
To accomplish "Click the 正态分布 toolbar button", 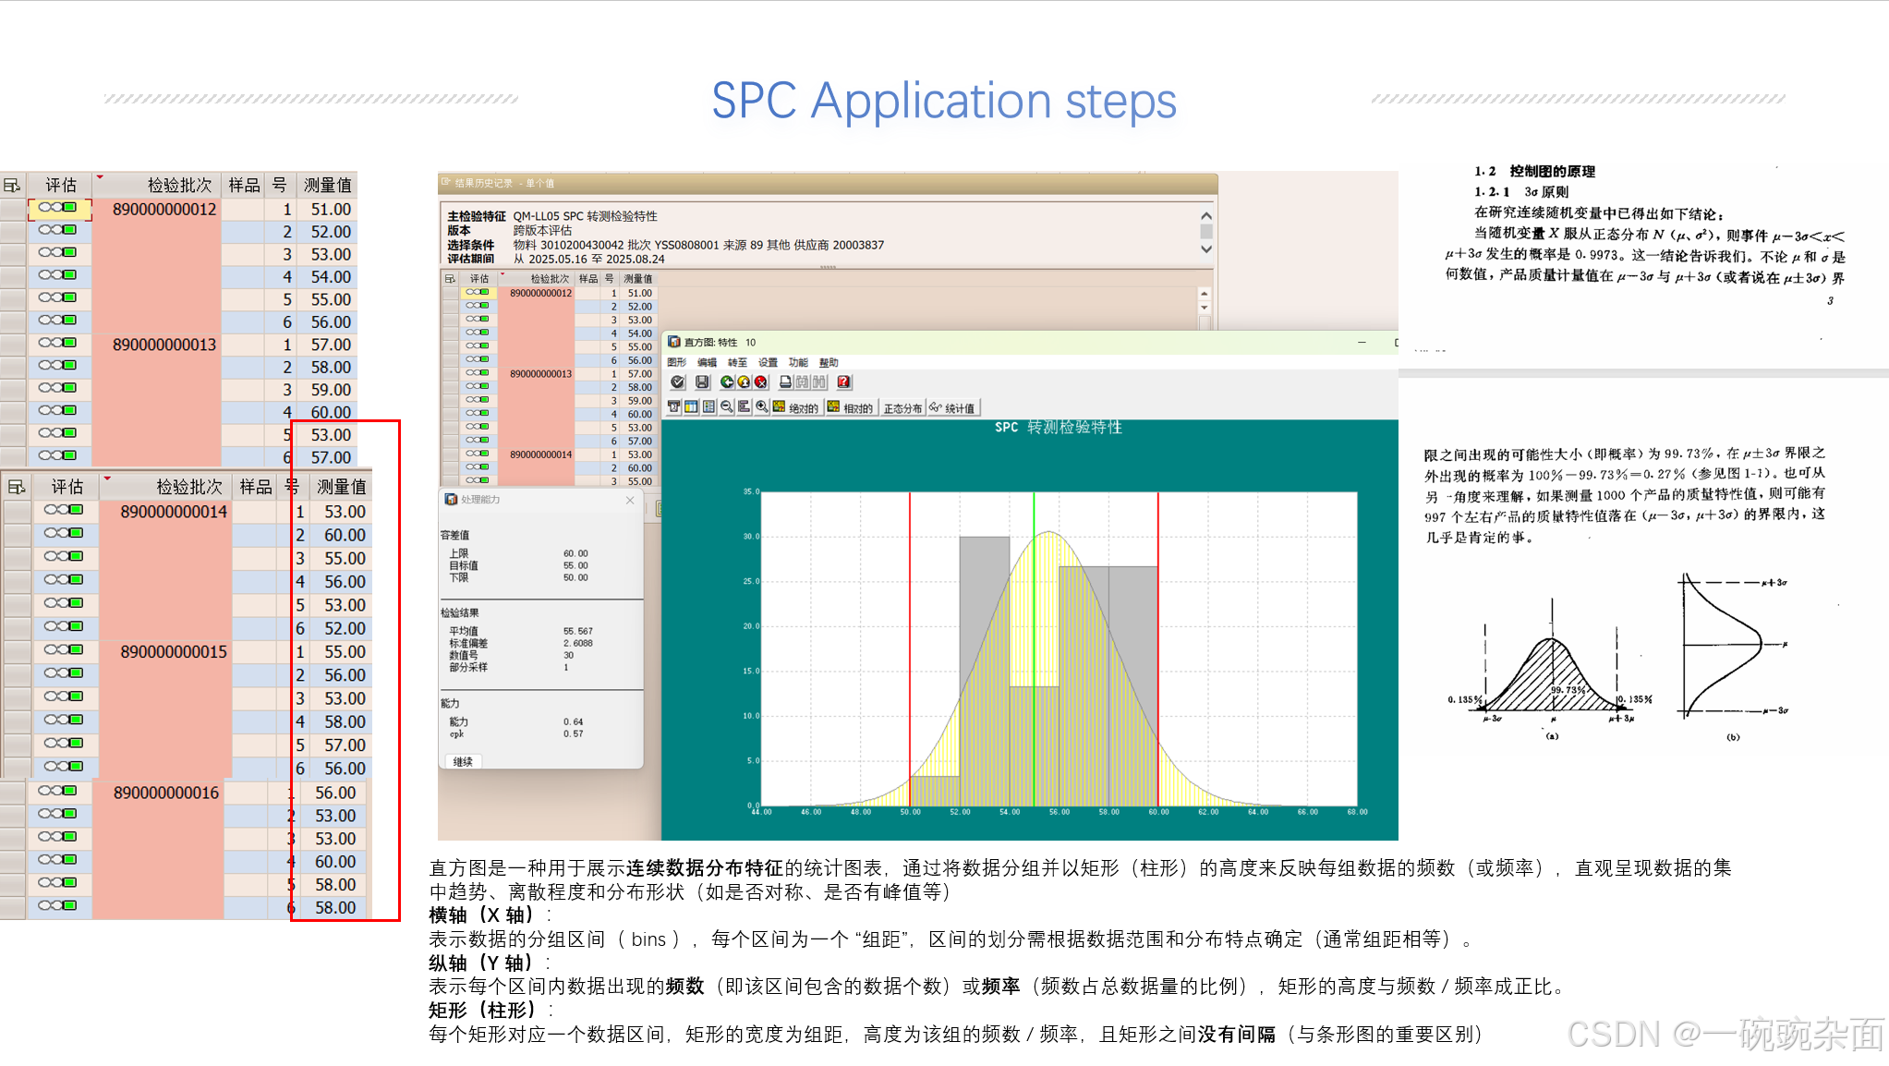I will pos(902,407).
